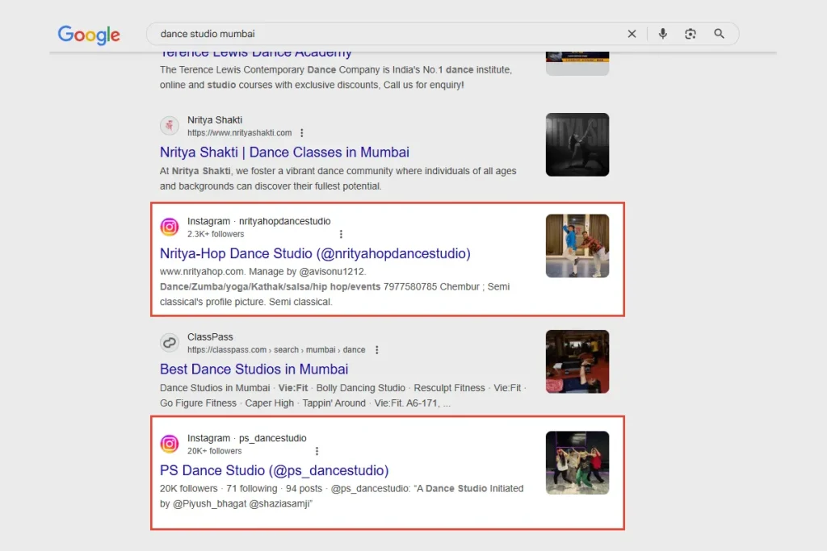Open the ClassPass result thumbnail
This screenshot has width=827, height=551.
coord(577,361)
